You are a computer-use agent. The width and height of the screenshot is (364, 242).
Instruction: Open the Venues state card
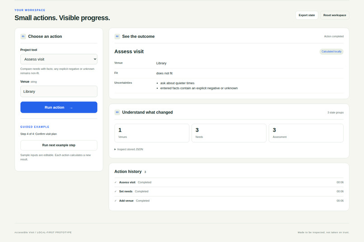[x=152, y=133]
